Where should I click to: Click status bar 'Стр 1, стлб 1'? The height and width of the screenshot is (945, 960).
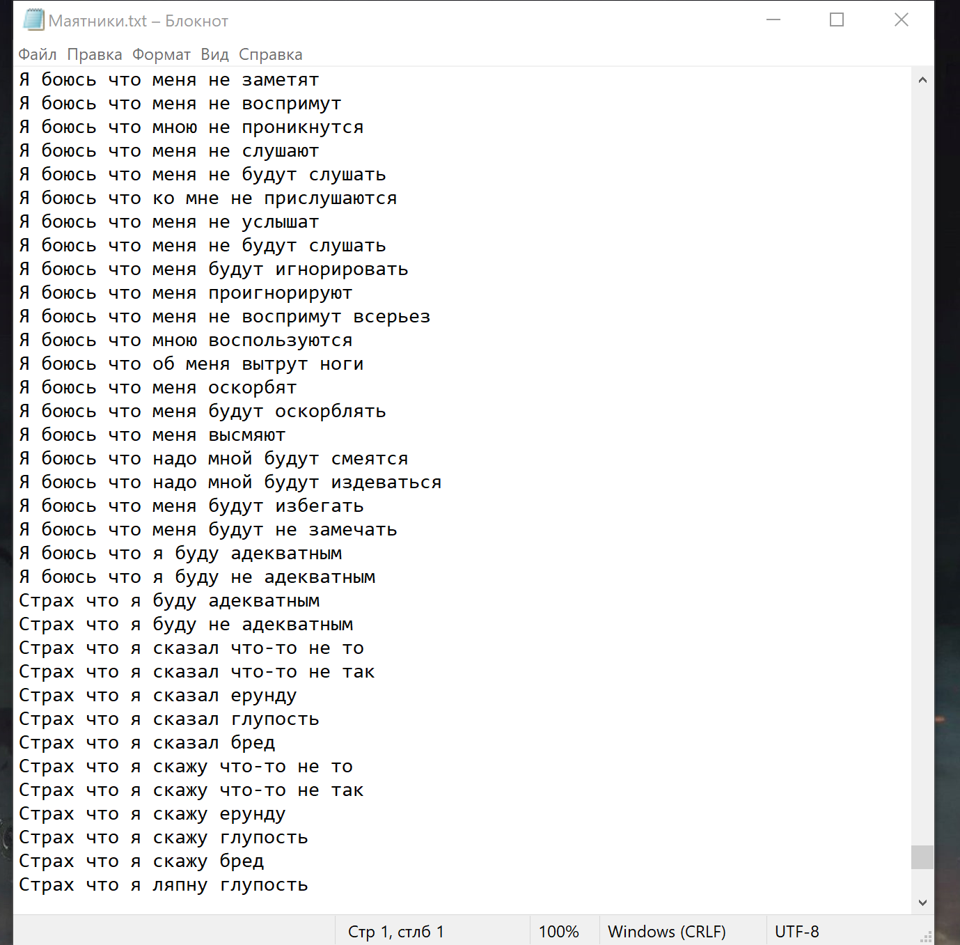point(395,932)
